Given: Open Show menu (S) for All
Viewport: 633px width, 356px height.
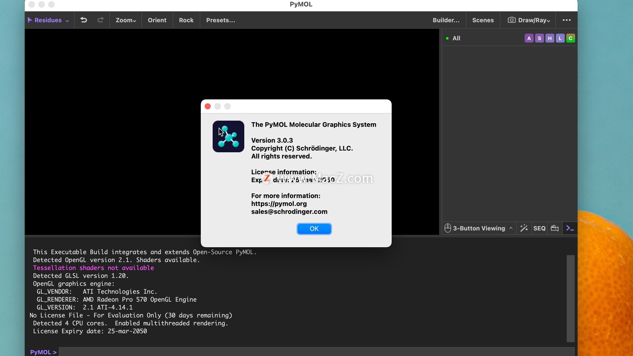Looking at the screenshot, I should 539,38.
